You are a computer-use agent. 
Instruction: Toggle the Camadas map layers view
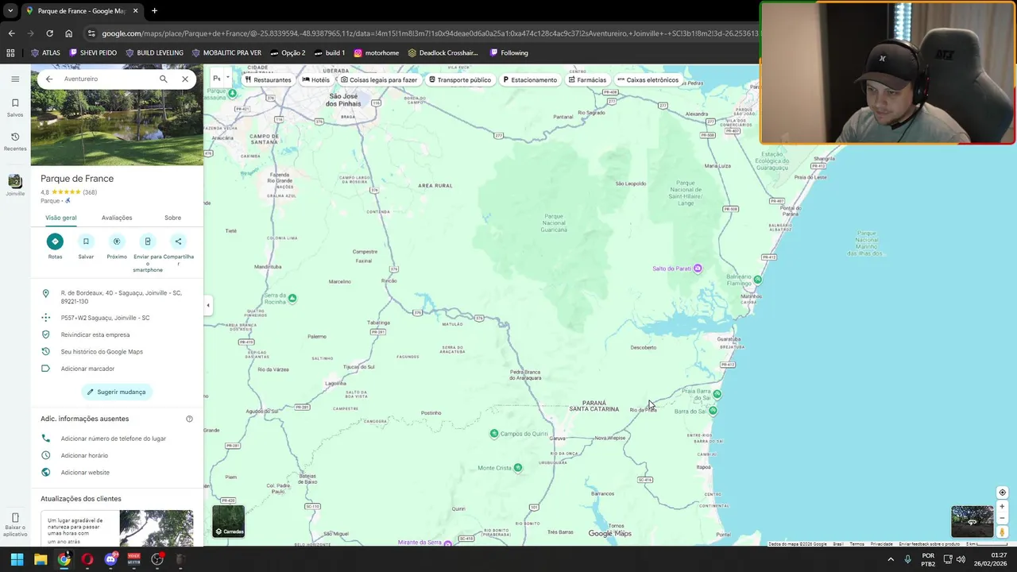[229, 521]
